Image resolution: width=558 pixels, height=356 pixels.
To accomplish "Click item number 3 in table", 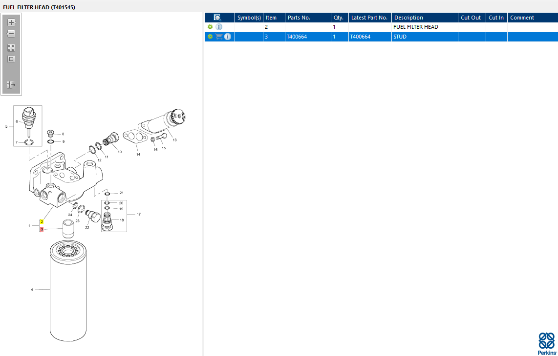I will click(274, 37).
